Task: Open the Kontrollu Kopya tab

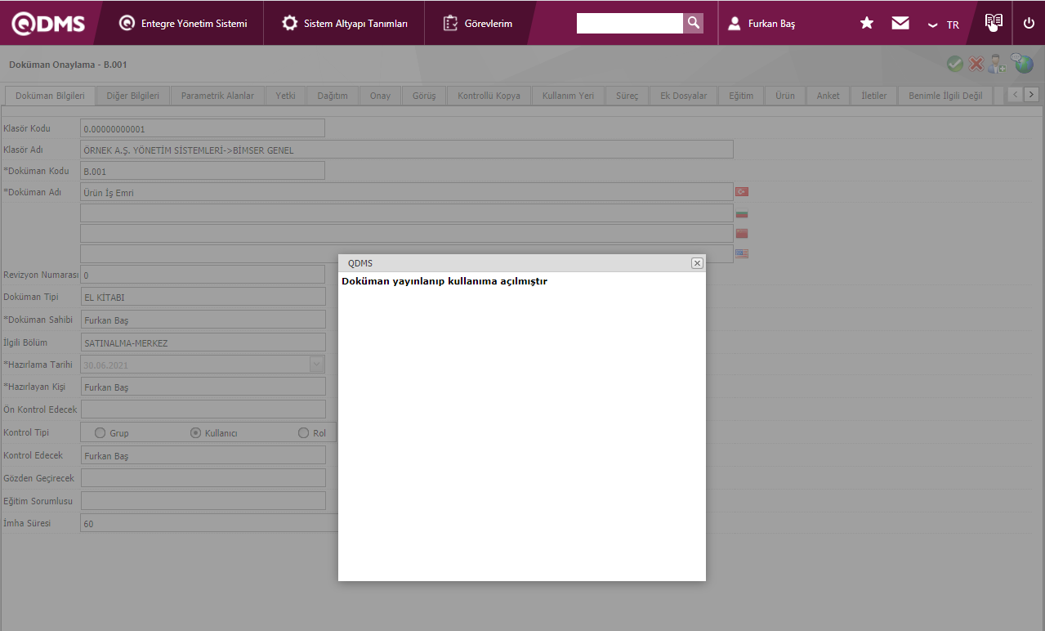Action: tap(489, 96)
